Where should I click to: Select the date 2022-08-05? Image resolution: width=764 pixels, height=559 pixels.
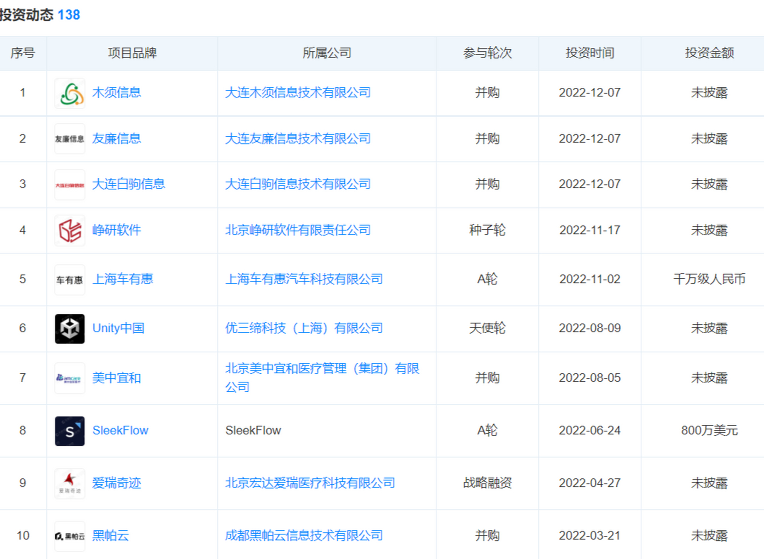tap(590, 377)
